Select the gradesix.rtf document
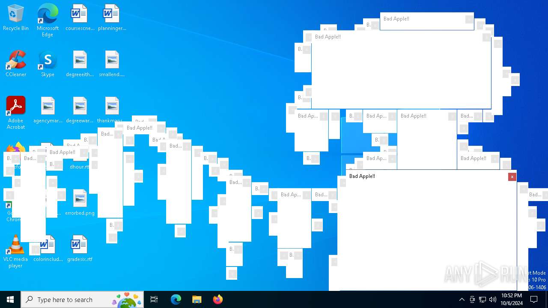Image resolution: width=548 pixels, height=308 pixels. (x=80, y=249)
